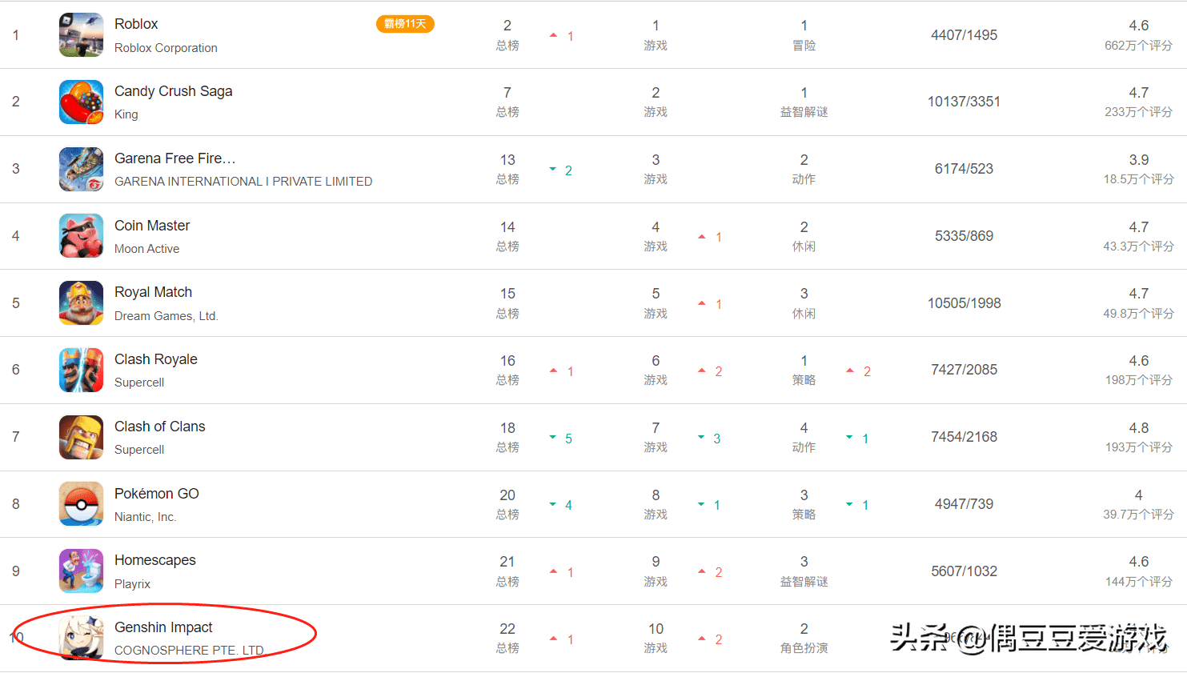The height and width of the screenshot is (673, 1187).
Task: Click Clash of Clans keyword count 7454/2168
Action: pos(964,437)
